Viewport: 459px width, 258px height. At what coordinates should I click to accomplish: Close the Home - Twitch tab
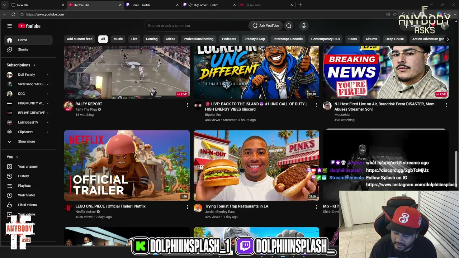coord(177,5)
